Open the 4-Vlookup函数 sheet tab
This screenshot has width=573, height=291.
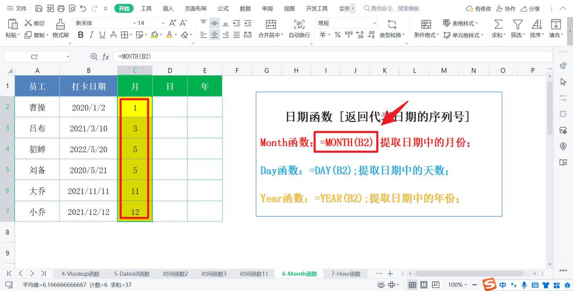[x=81, y=274]
